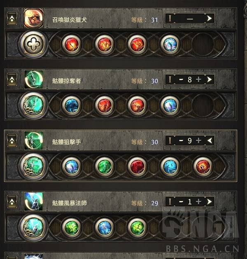The width and height of the screenshot is (247, 259).
Task: Collapse the 骷髏風暴法師 skill row
Action: (12, 202)
